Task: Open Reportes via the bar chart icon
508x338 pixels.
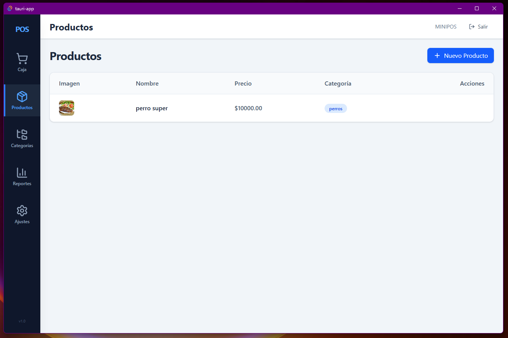Action: tap(22, 173)
